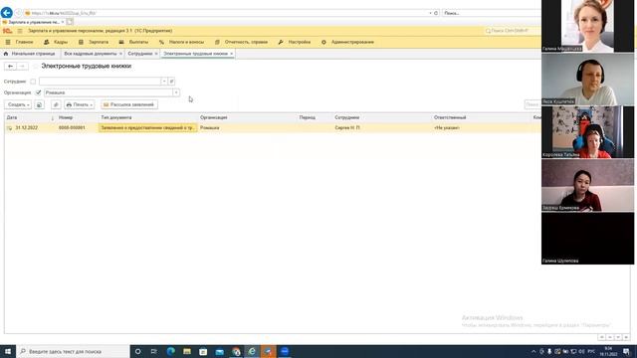This screenshot has width=637, height=358.
Task: Enable the Сотрудник filter checkbox
Action: [x=33, y=82]
